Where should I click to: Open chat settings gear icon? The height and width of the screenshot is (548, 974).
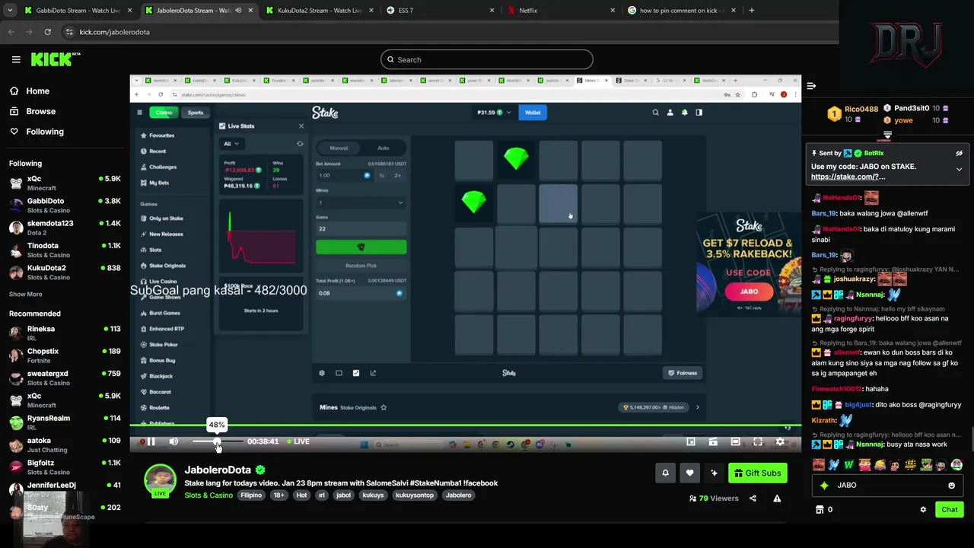click(x=923, y=510)
